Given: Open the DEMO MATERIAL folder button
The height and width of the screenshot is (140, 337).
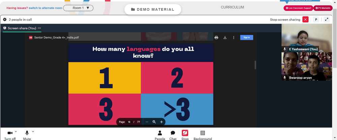Looking at the screenshot, I should coord(153,9).
